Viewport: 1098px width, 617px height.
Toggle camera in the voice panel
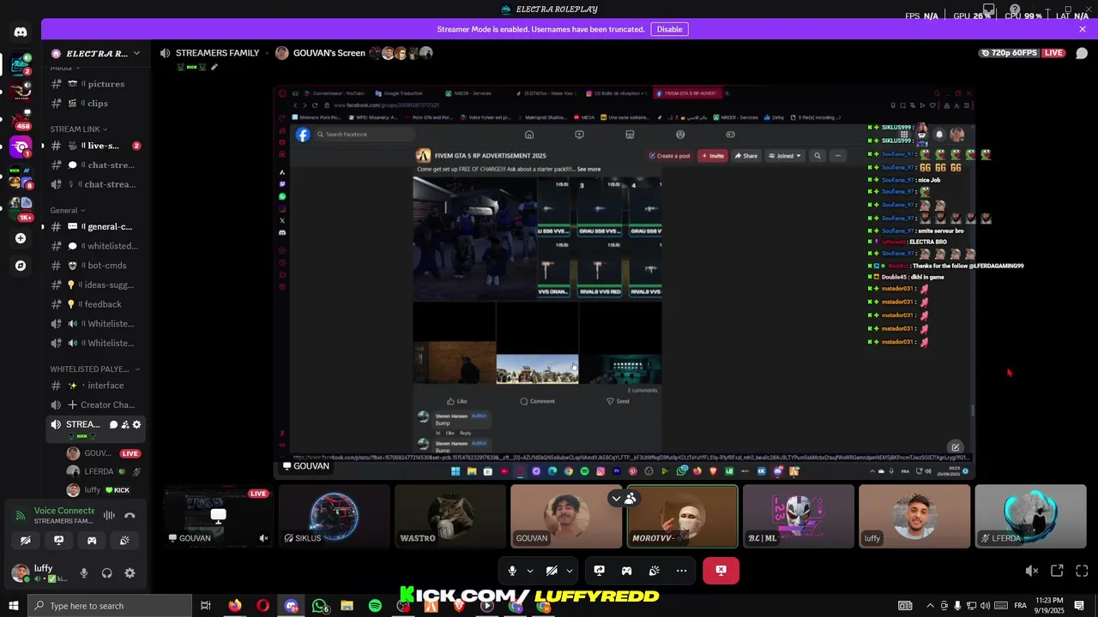click(26, 541)
